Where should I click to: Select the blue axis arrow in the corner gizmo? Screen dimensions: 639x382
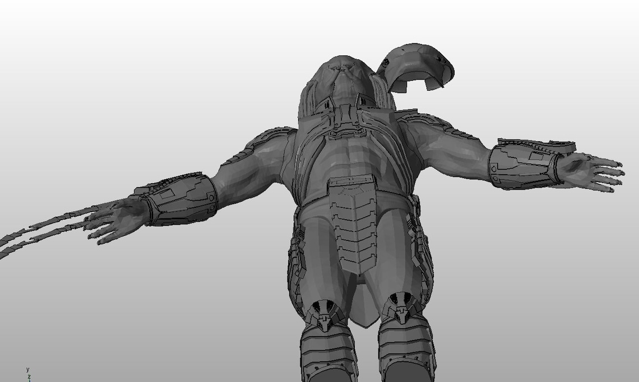(30, 381)
